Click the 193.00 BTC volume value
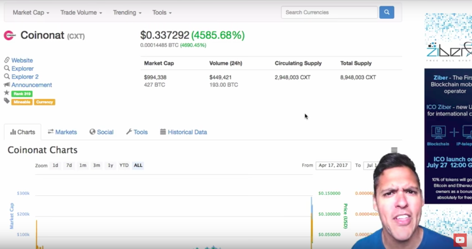Screen dimensions: 472x249 (224, 85)
